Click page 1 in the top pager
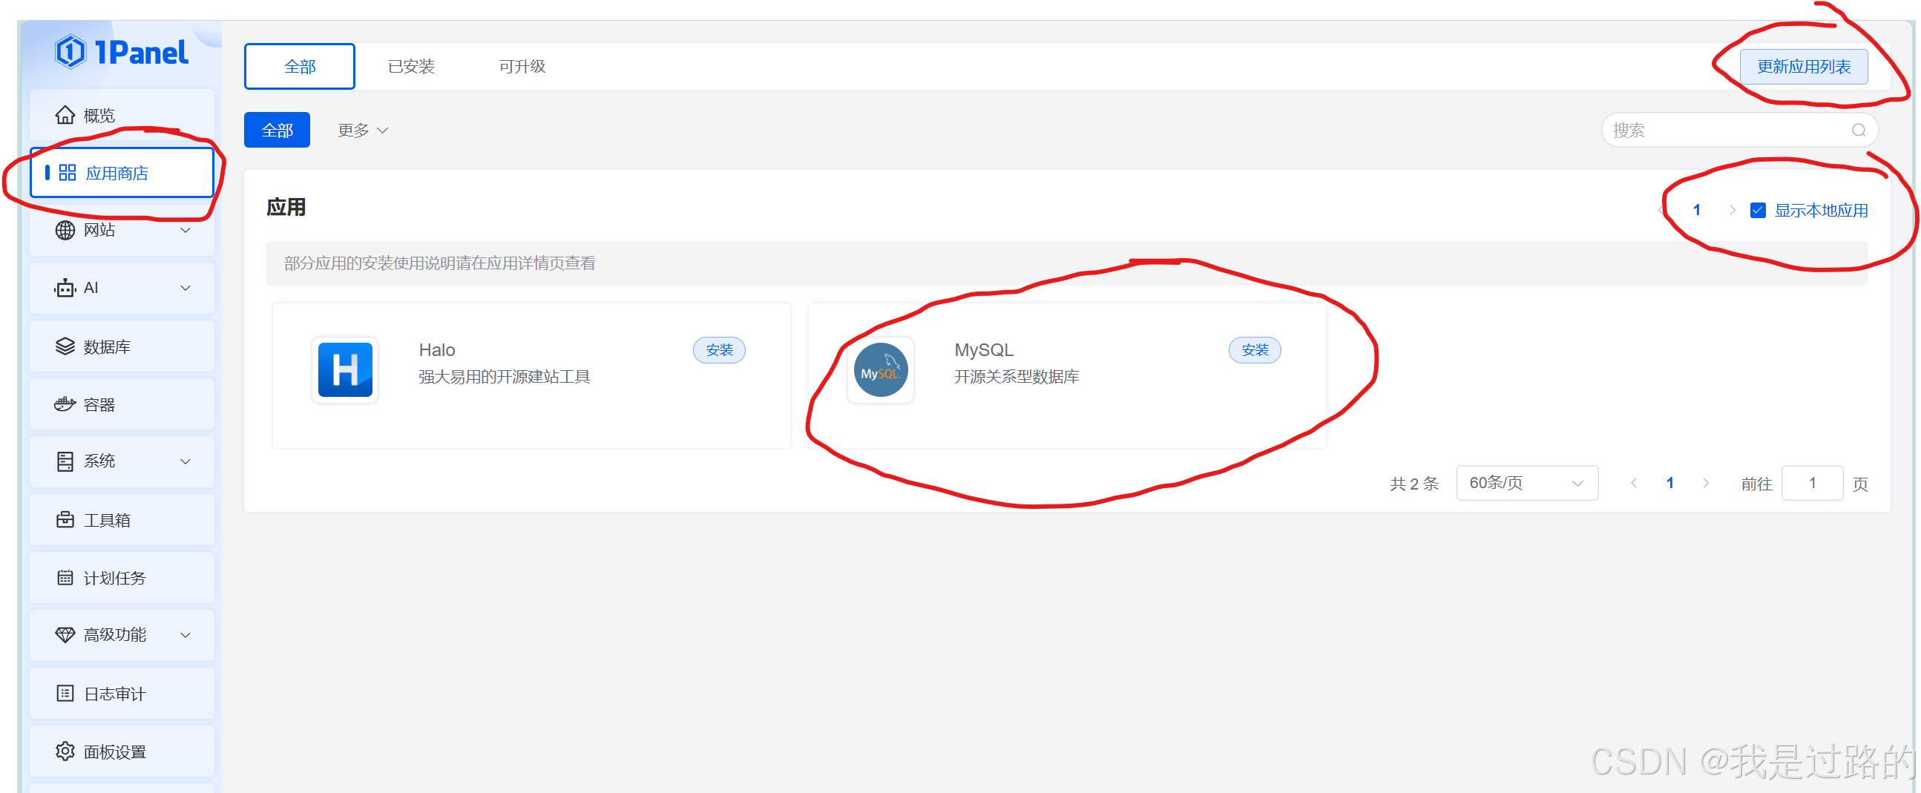 point(1696,210)
